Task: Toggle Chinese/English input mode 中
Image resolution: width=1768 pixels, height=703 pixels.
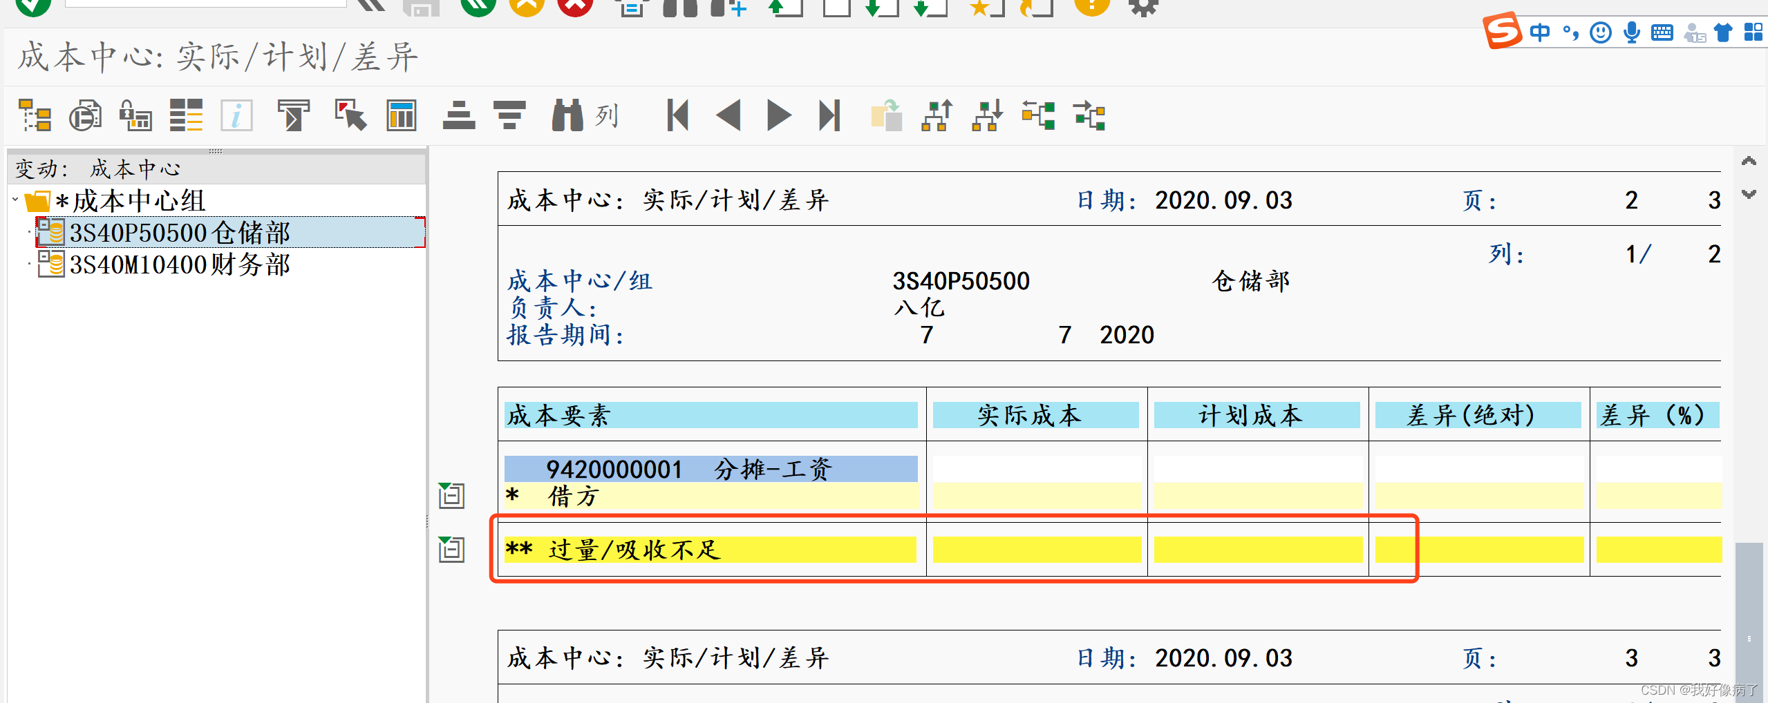Action: point(1540,32)
